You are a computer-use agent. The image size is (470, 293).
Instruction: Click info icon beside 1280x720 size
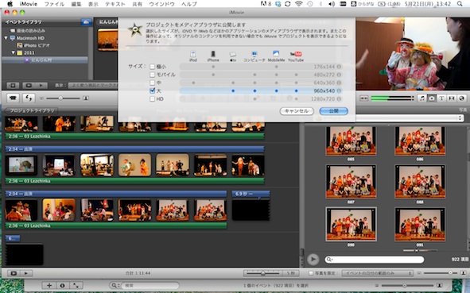point(339,98)
